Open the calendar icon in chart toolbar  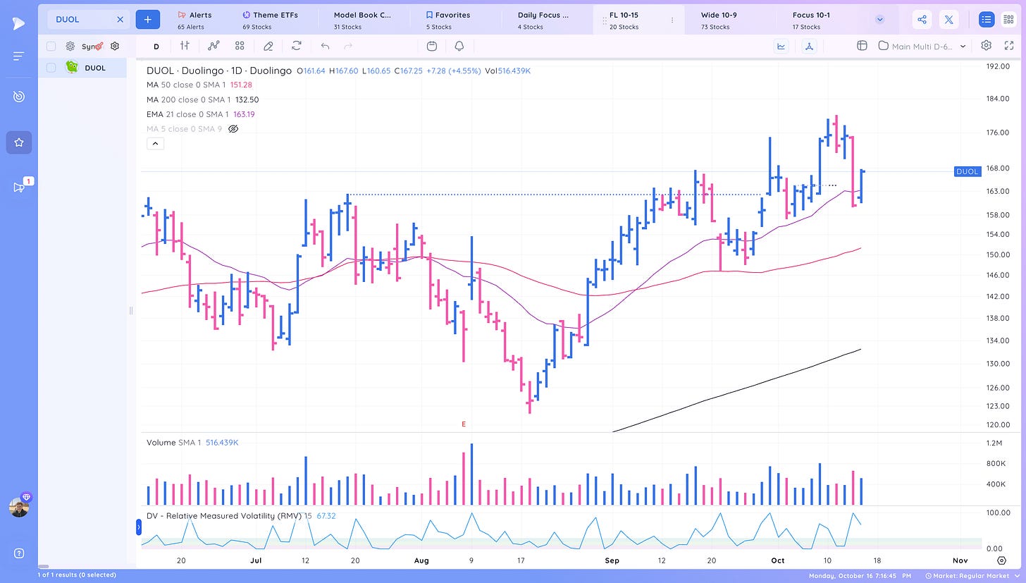[x=432, y=46]
